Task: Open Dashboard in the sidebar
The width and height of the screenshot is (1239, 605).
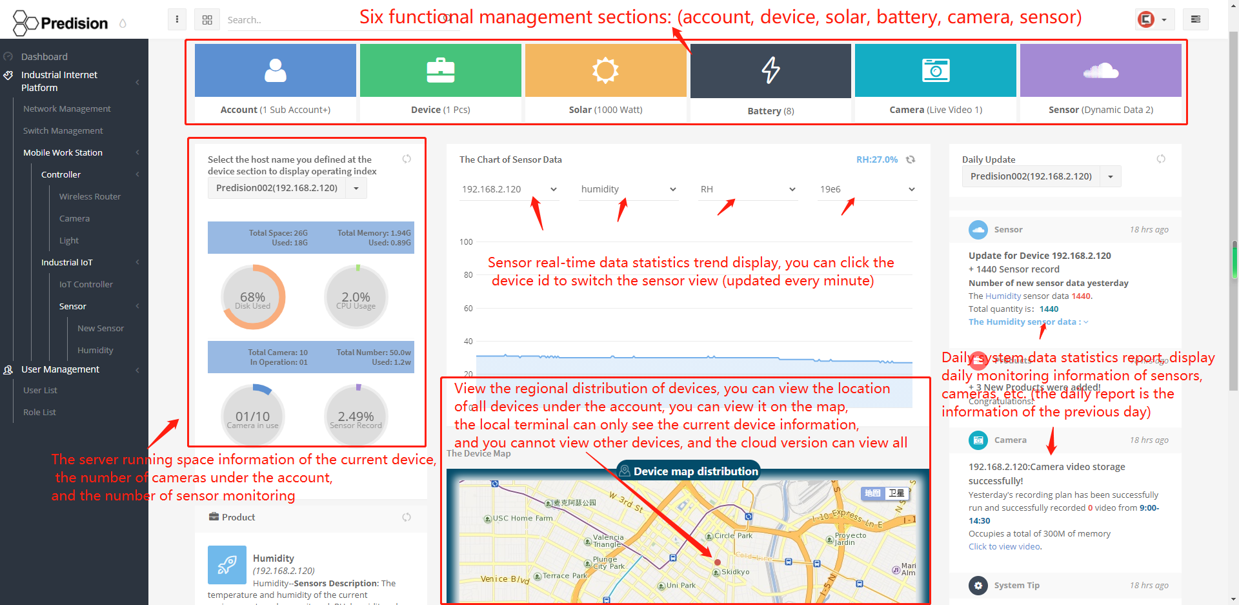Action: tap(44, 57)
